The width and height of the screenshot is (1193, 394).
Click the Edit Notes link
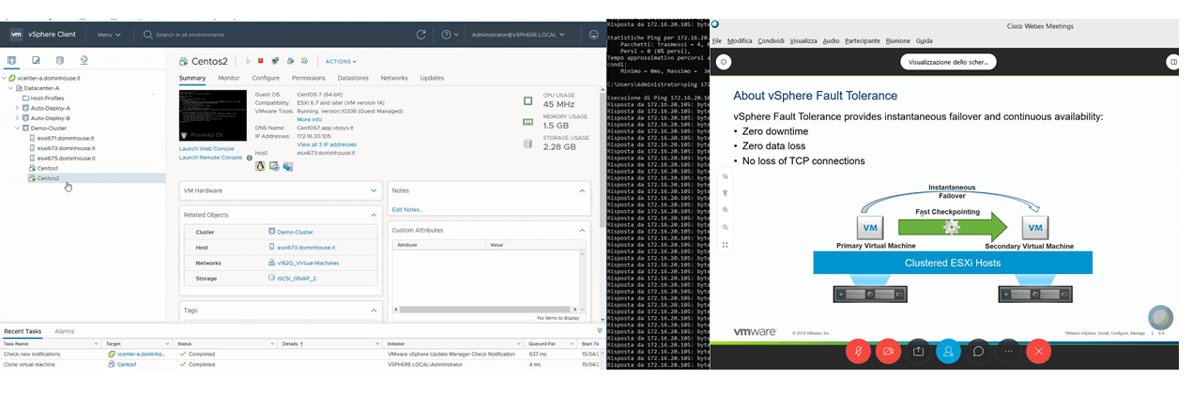[x=407, y=209]
